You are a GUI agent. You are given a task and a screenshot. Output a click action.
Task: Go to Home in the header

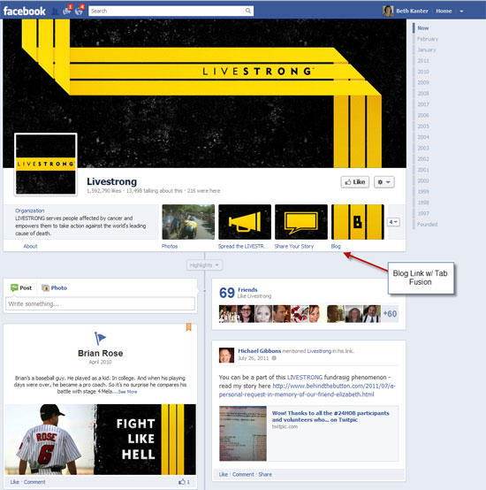[x=444, y=11]
